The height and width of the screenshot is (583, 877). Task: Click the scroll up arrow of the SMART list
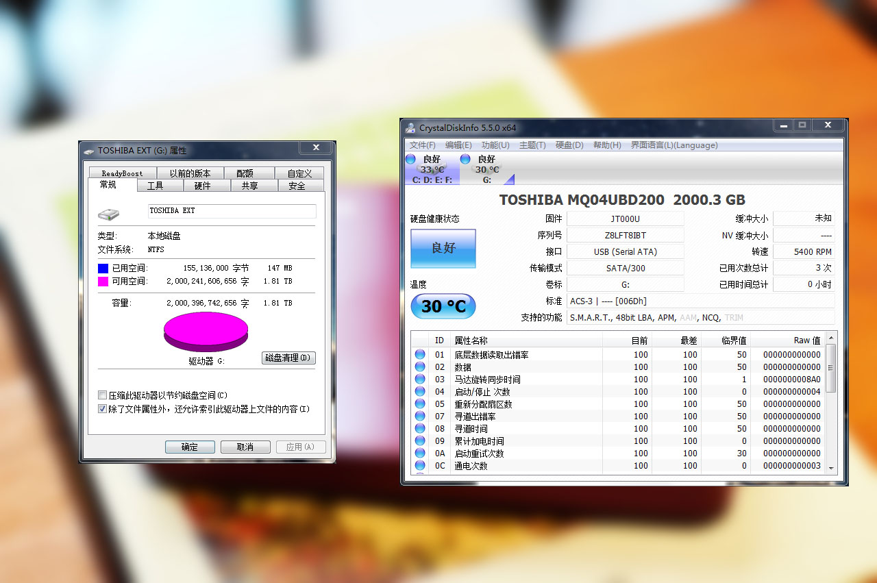coord(831,338)
